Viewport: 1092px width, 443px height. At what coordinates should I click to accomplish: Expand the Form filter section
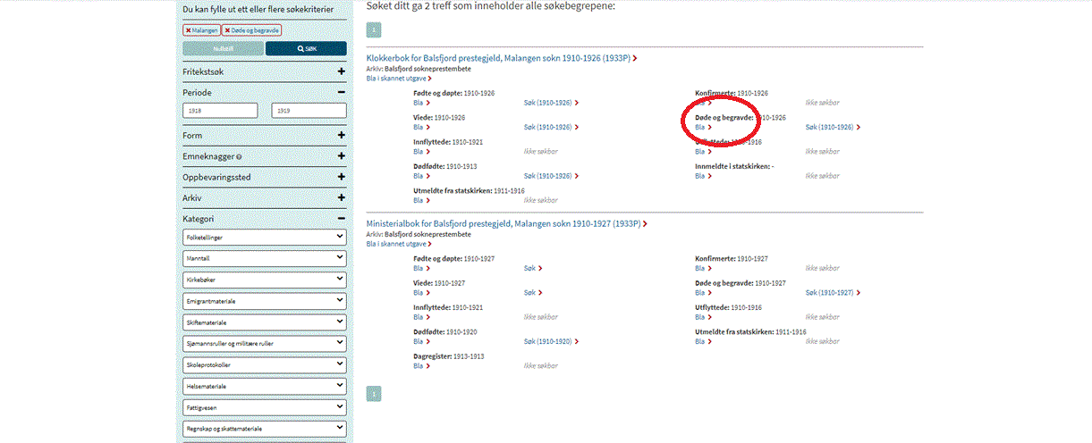pos(342,136)
